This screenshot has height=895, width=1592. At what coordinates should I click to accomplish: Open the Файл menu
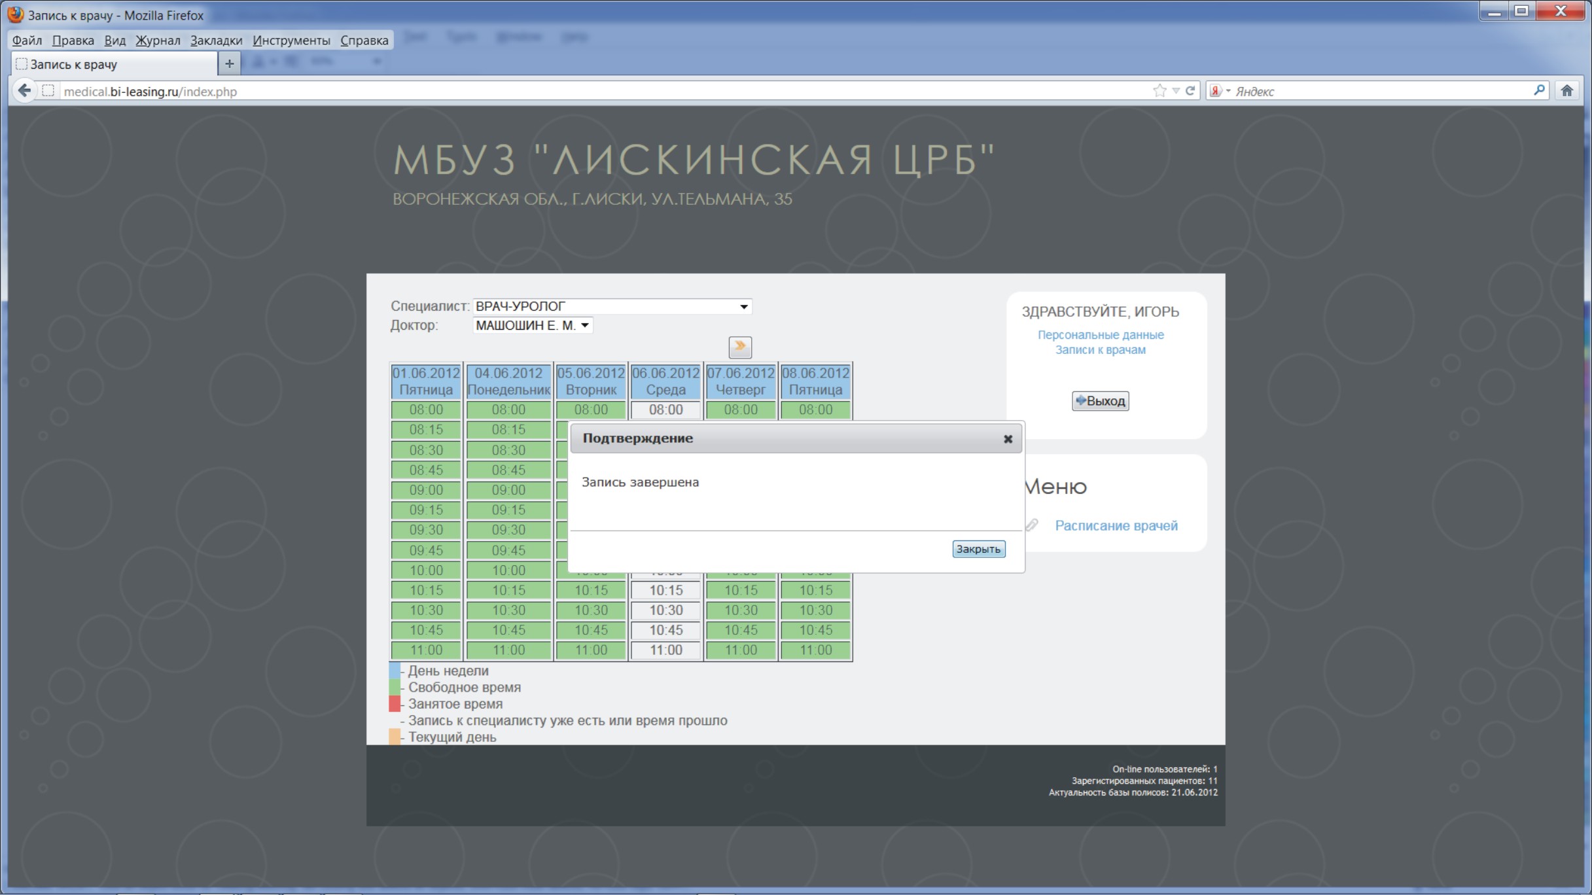(x=27, y=40)
